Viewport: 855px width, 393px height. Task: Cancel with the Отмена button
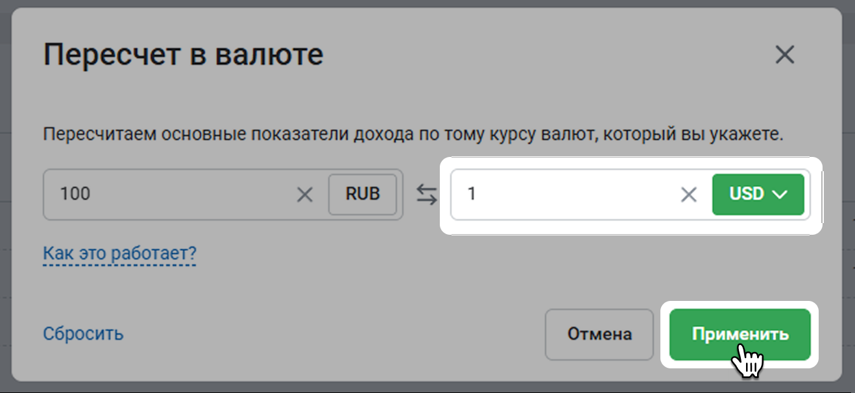point(599,334)
